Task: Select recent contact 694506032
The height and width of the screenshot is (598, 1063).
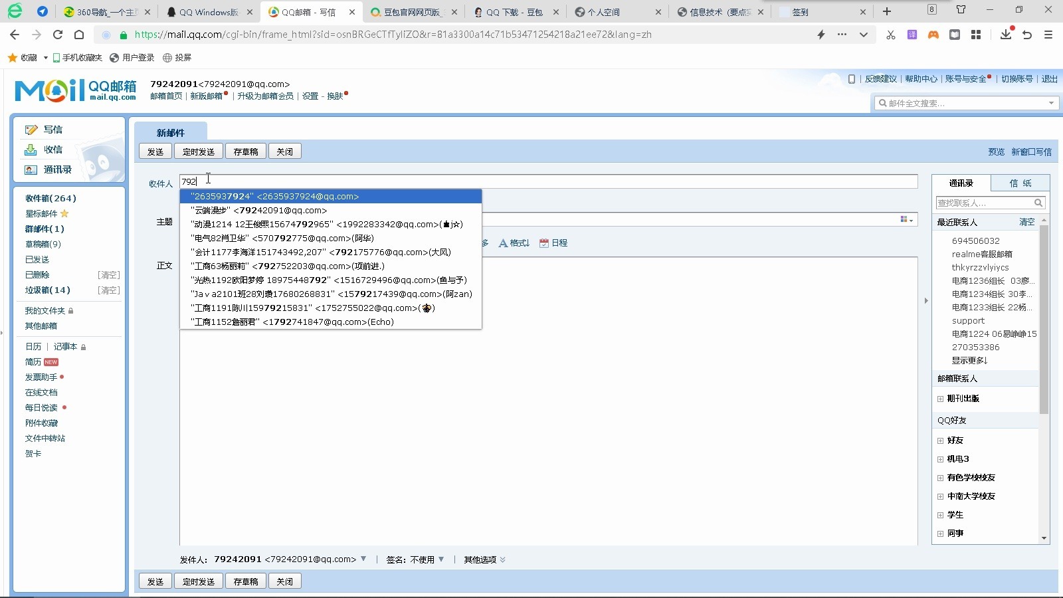Action: [x=975, y=241]
